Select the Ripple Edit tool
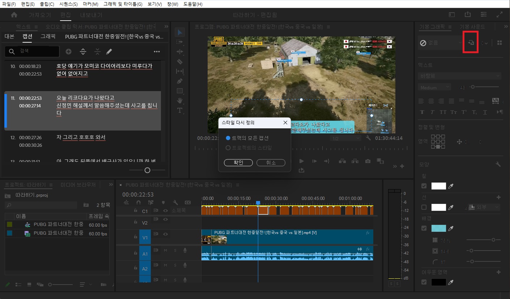Screen dimensions: 510x299 [180, 52]
